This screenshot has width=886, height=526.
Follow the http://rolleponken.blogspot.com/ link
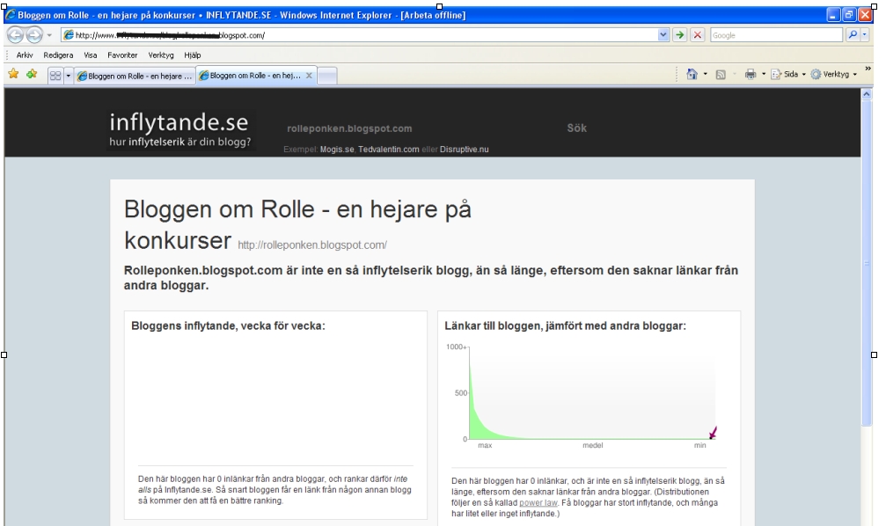pos(312,245)
